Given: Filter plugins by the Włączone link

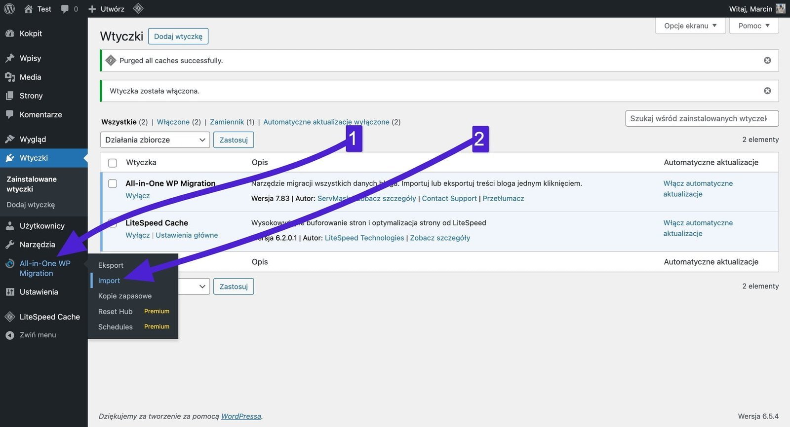Looking at the screenshot, I should [x=173, y=122].
